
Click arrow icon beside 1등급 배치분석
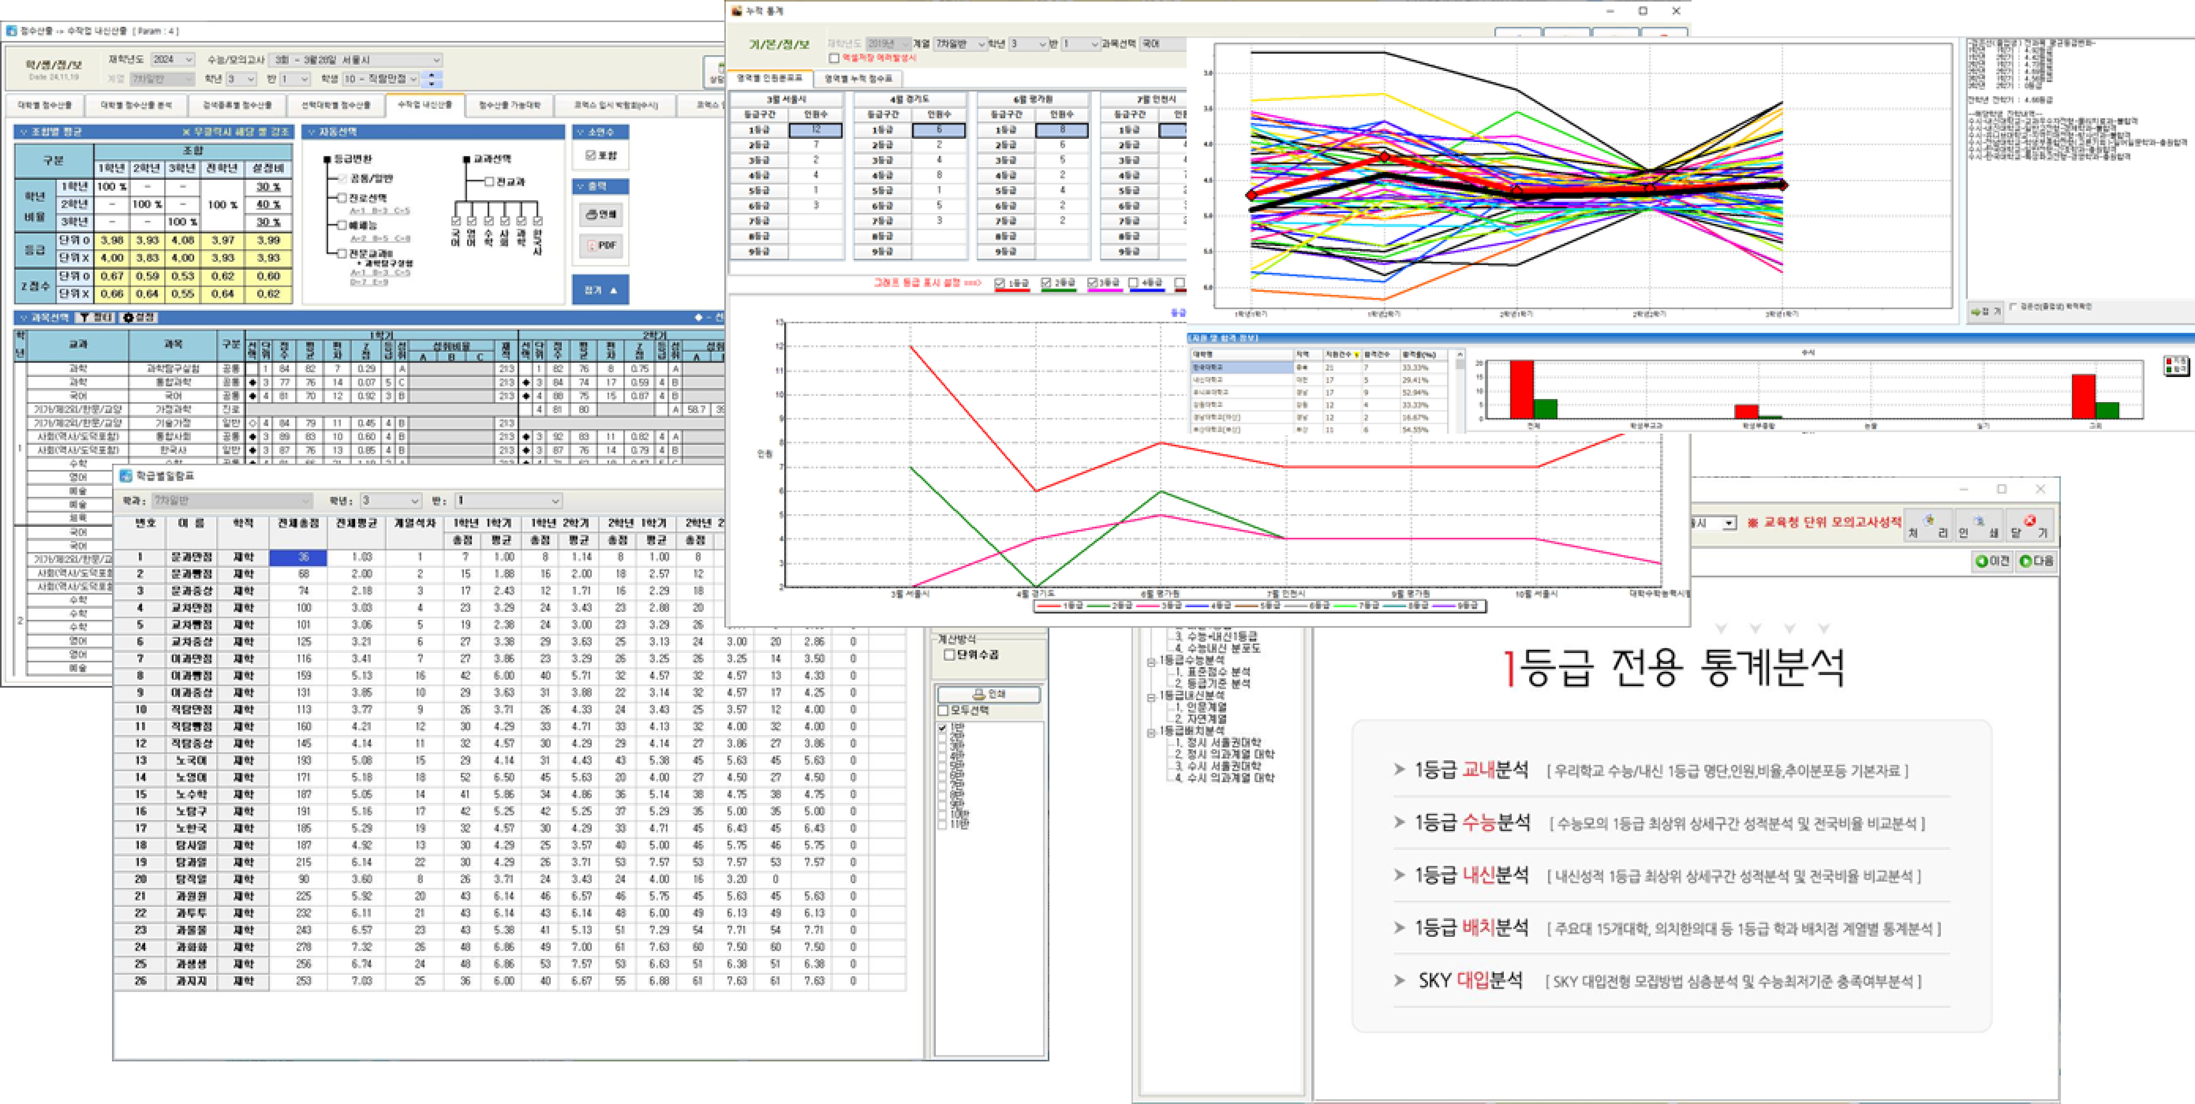pos(1399,927)
